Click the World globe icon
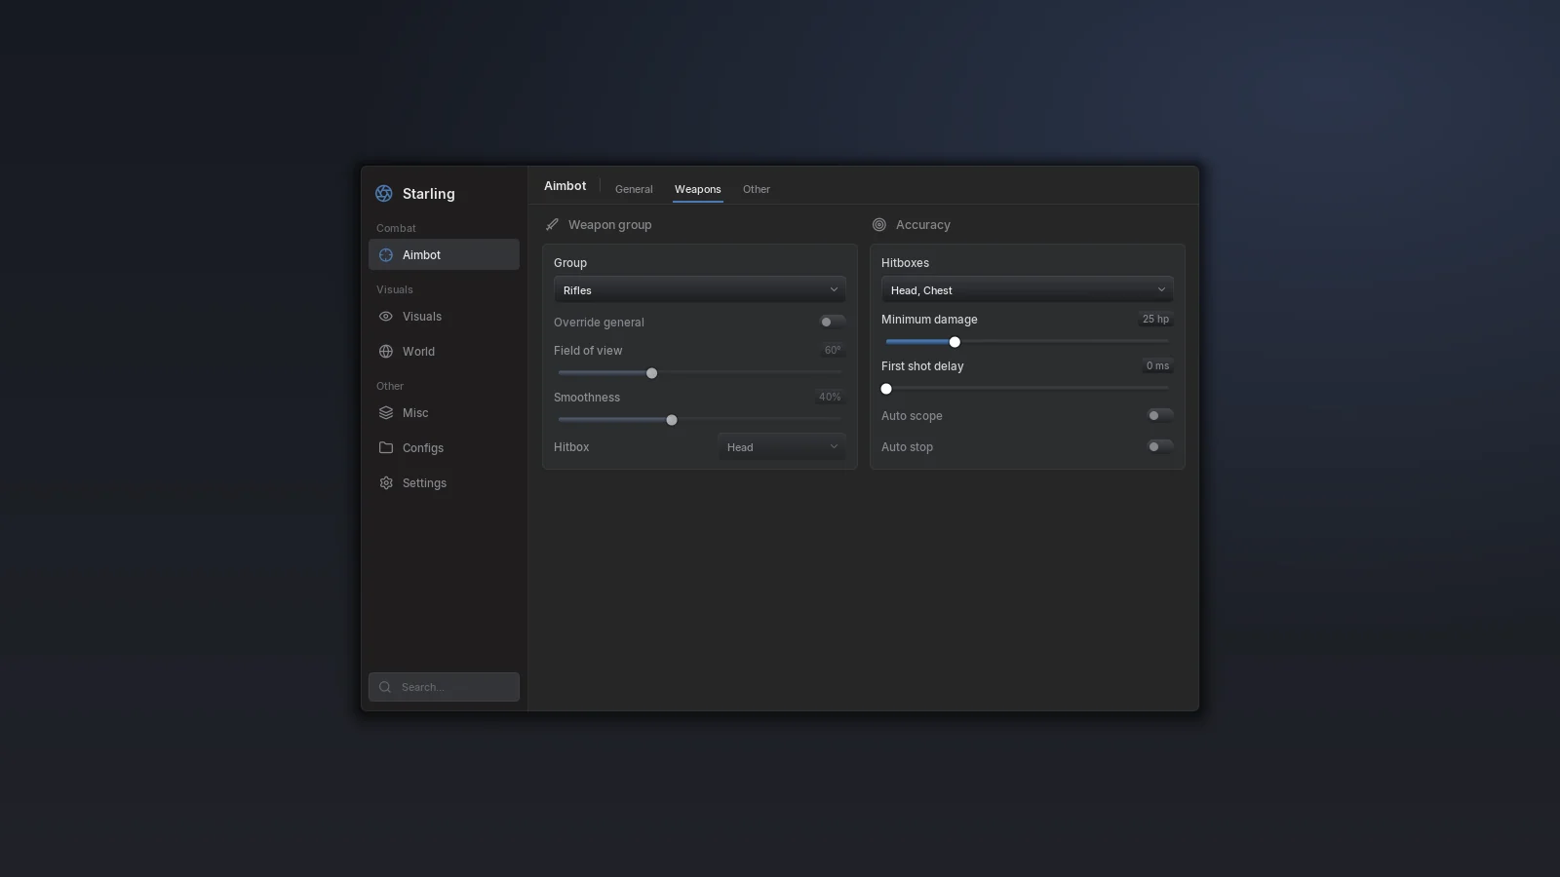This screenshot has width=1560, height=877. coord(386,352)
